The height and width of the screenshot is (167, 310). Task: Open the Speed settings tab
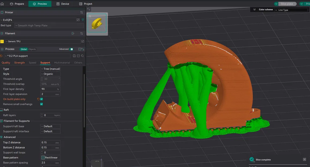(x=32, y=63)
